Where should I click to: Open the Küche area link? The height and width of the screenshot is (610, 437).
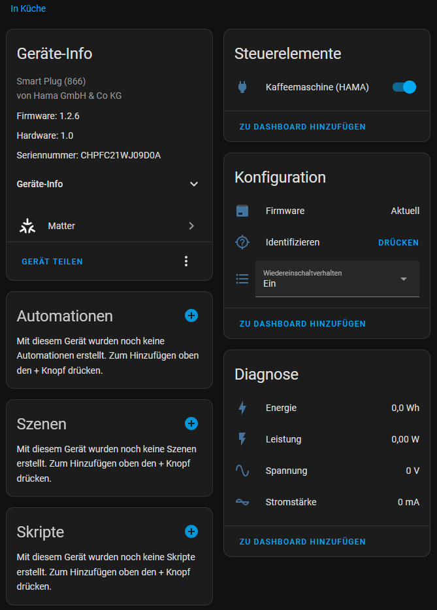coord(28,9)
